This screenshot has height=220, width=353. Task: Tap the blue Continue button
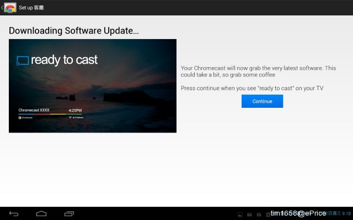(x=262, y=101)
